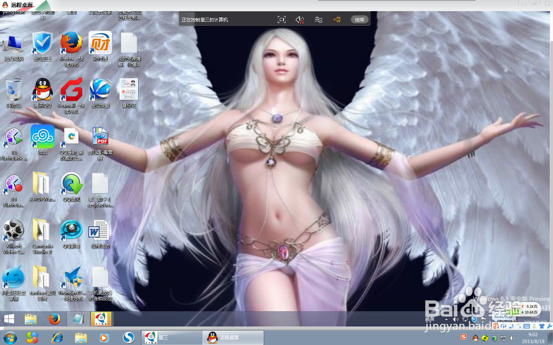Click the host tray volume speaker icon
Viewport: 553px width, 345px height.
(513, 338)
